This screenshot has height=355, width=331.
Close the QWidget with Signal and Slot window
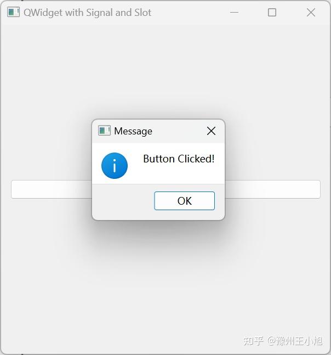point(311,12)
